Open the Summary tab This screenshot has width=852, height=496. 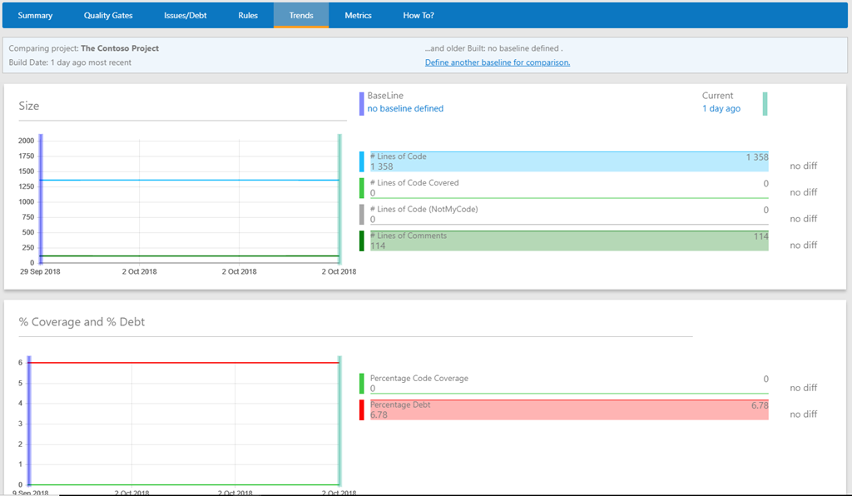coord(35,15)
